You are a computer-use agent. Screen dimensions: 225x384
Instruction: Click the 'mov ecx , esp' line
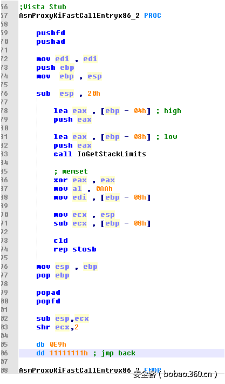[x=84, y=215]
